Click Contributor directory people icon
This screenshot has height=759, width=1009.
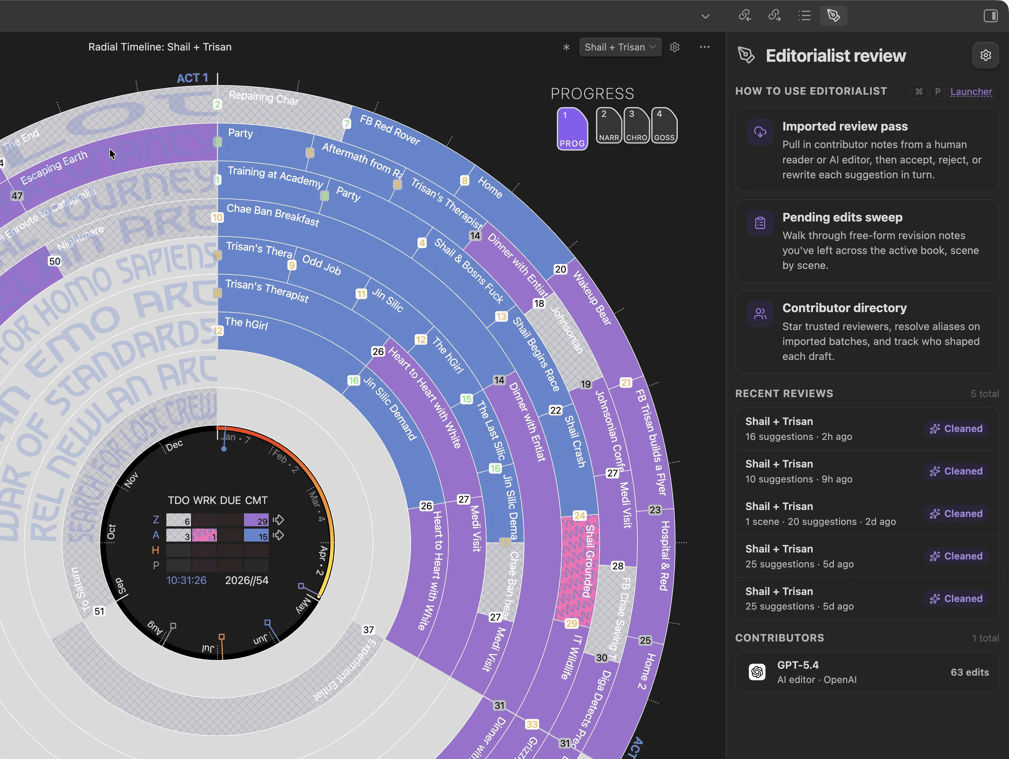[x=760, y=314]
